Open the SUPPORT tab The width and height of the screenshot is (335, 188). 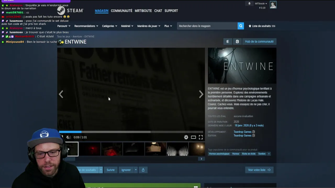pyautogui.click(x=171, y=11)
